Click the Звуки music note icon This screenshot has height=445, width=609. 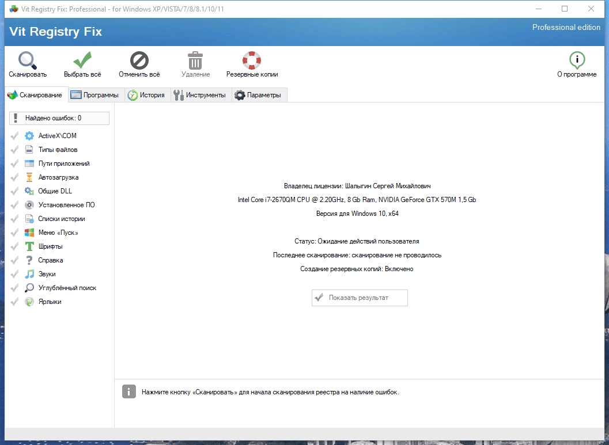(x=29, y=274)
